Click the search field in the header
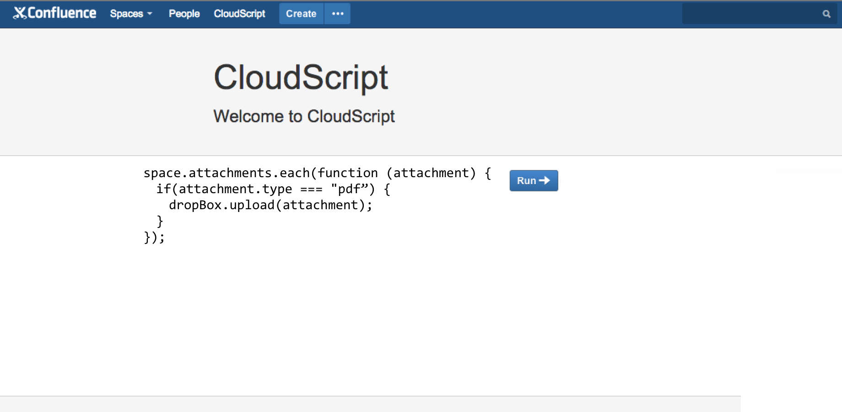The height and width of the screenshot is (412, 842). point(759,14)
